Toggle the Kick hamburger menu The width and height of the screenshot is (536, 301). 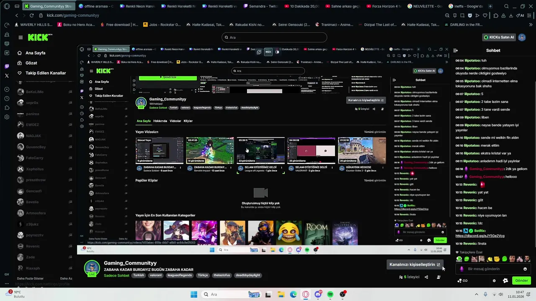(21, 38)
